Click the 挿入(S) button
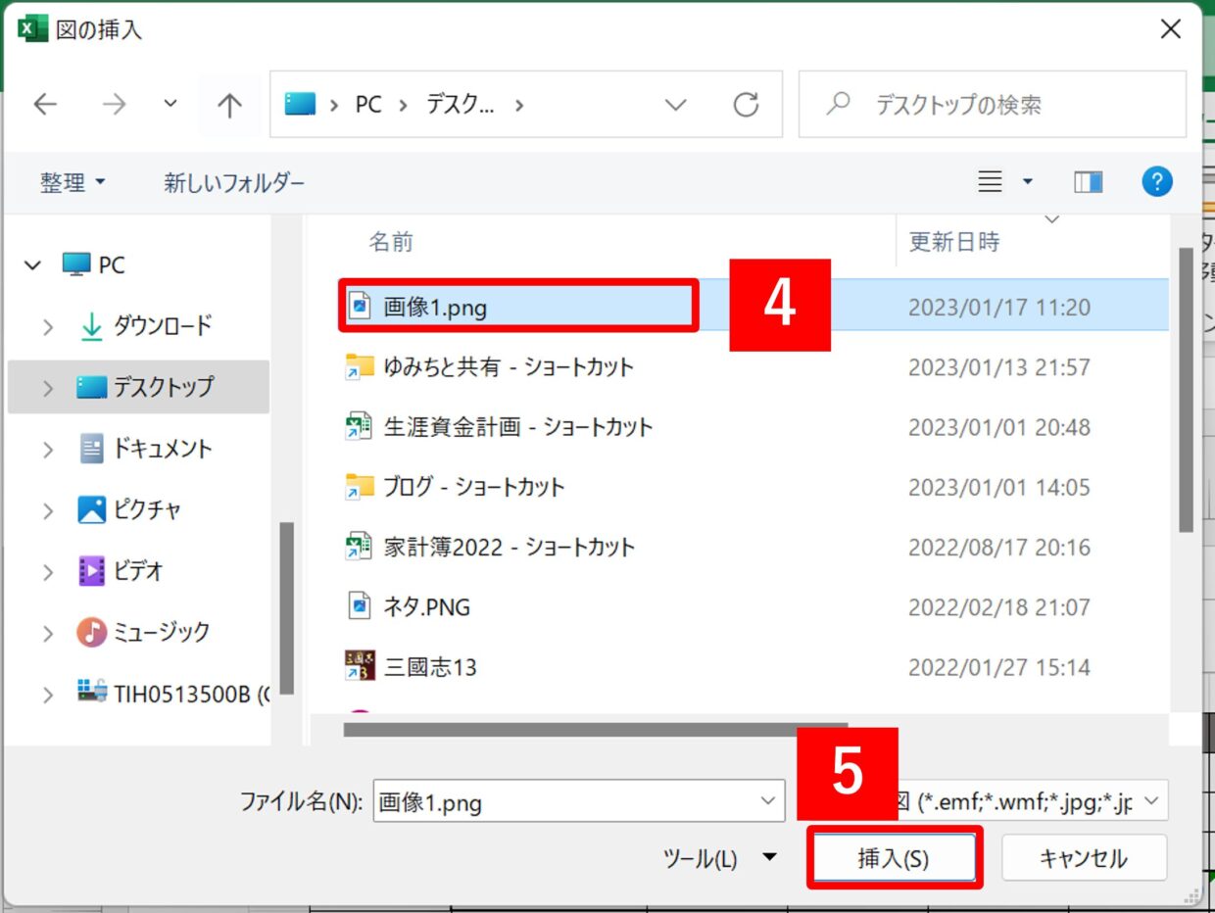Screen dimensions: 1215x913 tap(894, 859)
